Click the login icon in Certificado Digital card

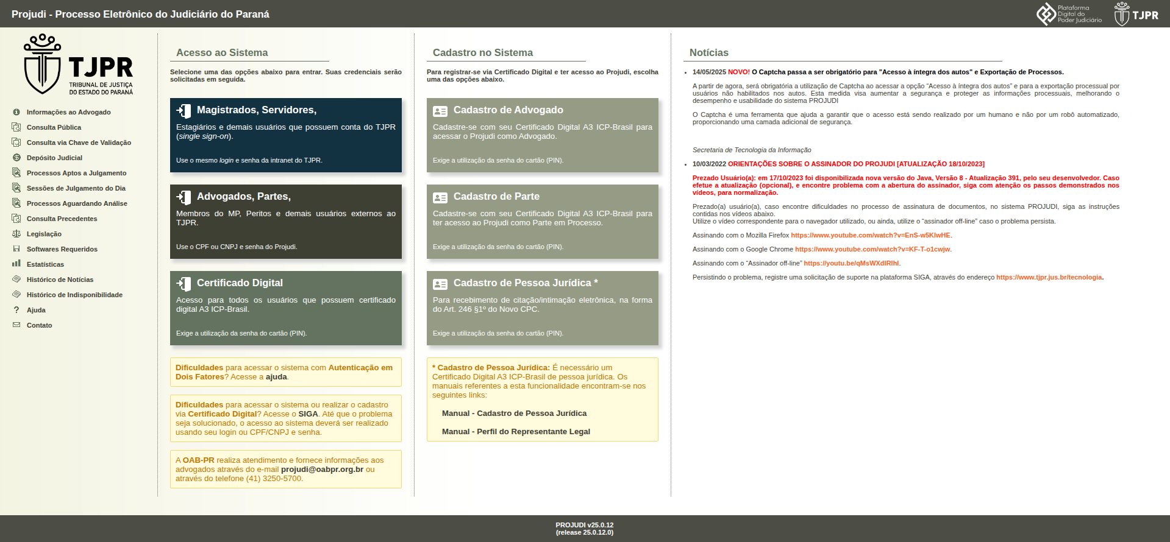point(184,283)
